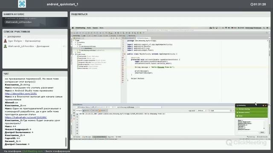This screenshot has height=153, width=273.
Task: Open the Messages tool window tab
Action: click(x=87, y=137)
